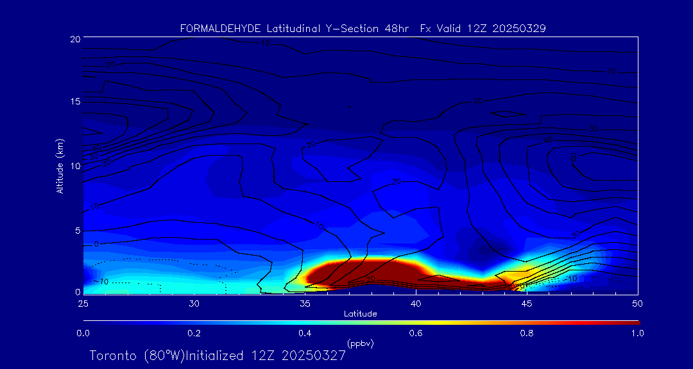Click colorbar tick label 0.6

point(416,333)
